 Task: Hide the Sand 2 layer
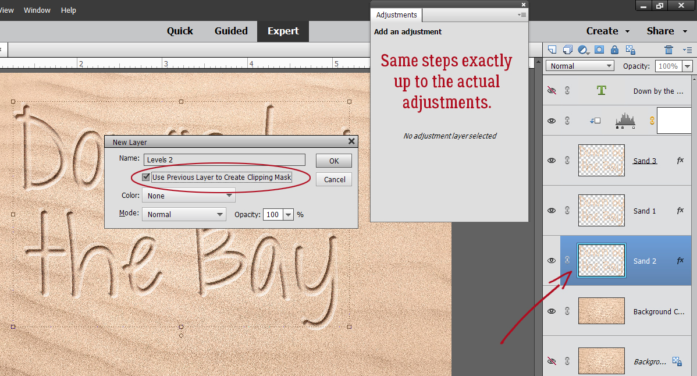pyautogui.click(x=552, y=261)
